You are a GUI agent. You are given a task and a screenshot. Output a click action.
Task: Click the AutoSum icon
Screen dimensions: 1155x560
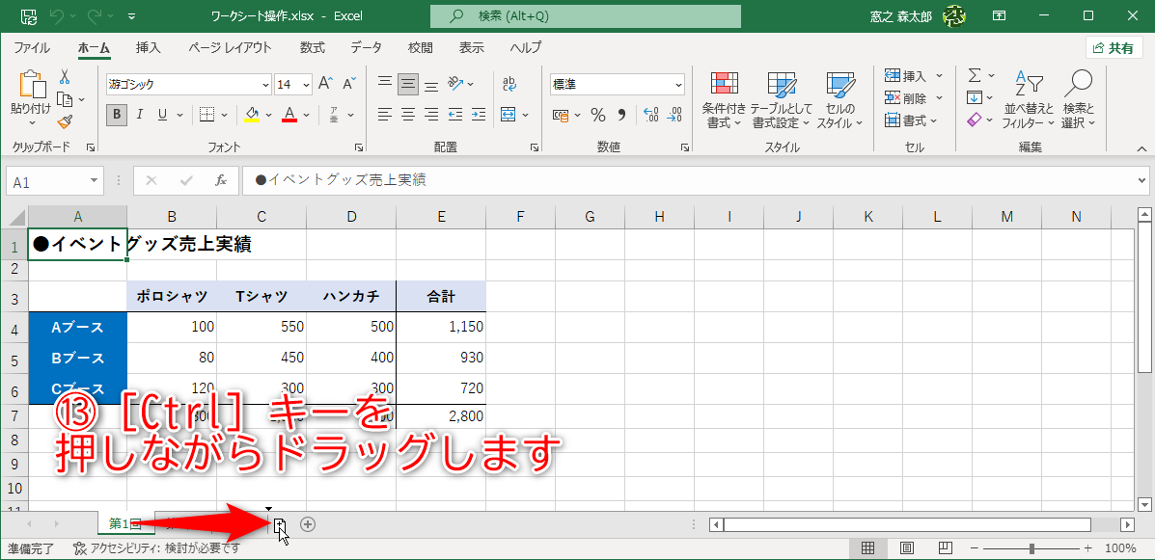click(973, 73)
